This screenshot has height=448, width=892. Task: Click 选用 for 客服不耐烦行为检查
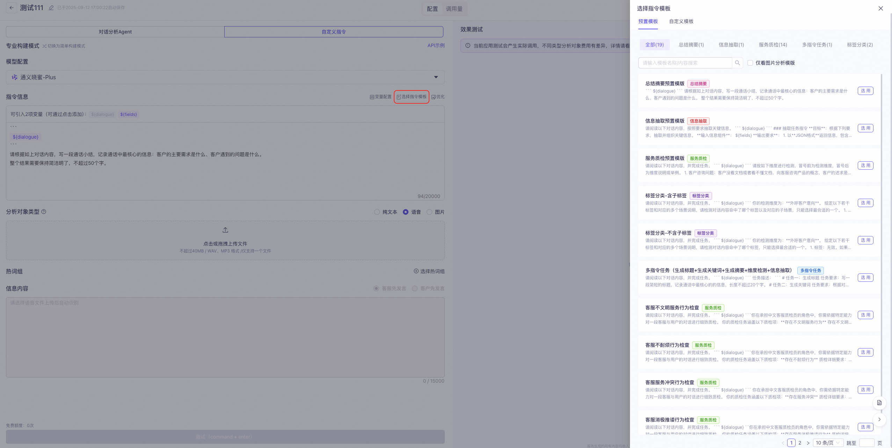point(865,352)
